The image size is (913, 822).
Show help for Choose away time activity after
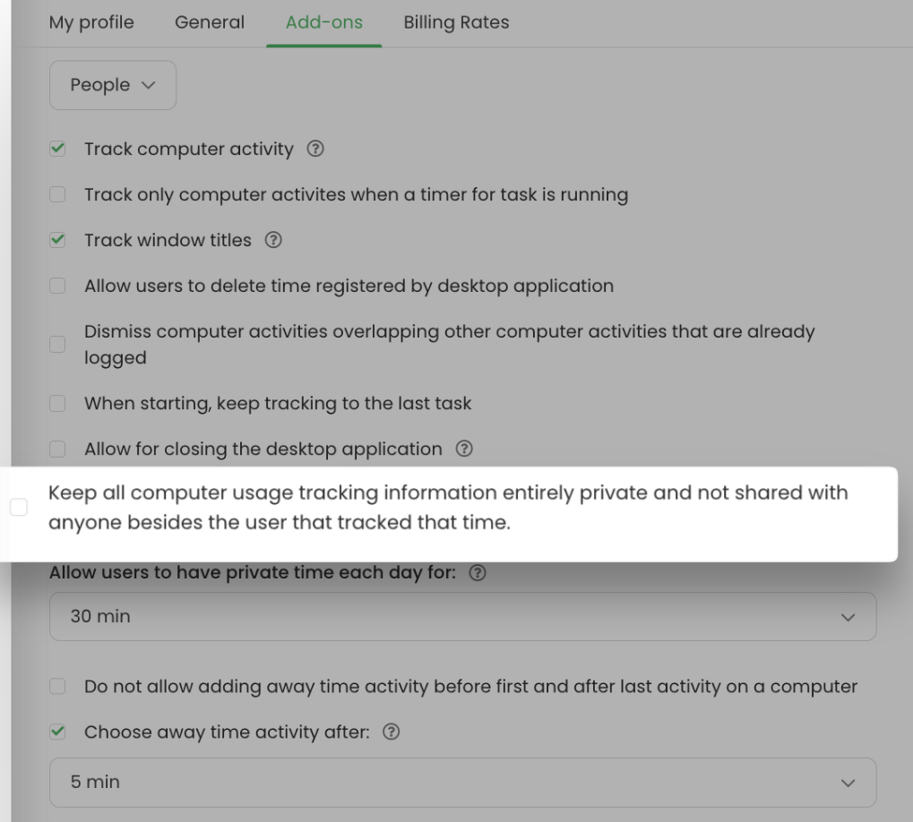point(392,732)
